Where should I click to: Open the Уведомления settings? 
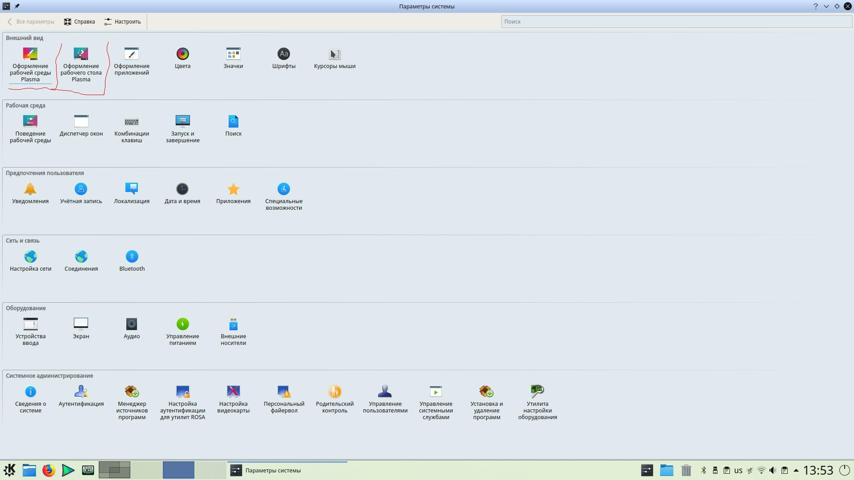click(30, 193)
